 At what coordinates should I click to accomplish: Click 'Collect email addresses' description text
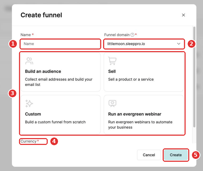tap(59, 82)
